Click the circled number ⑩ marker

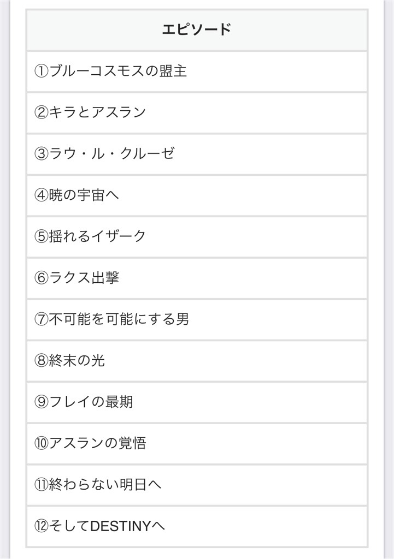42,443
